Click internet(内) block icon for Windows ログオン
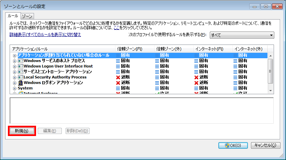 196,83
